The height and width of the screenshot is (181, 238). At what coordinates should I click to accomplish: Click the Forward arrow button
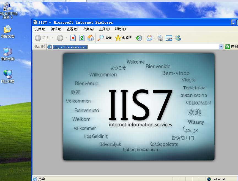[x=60, y=38]
